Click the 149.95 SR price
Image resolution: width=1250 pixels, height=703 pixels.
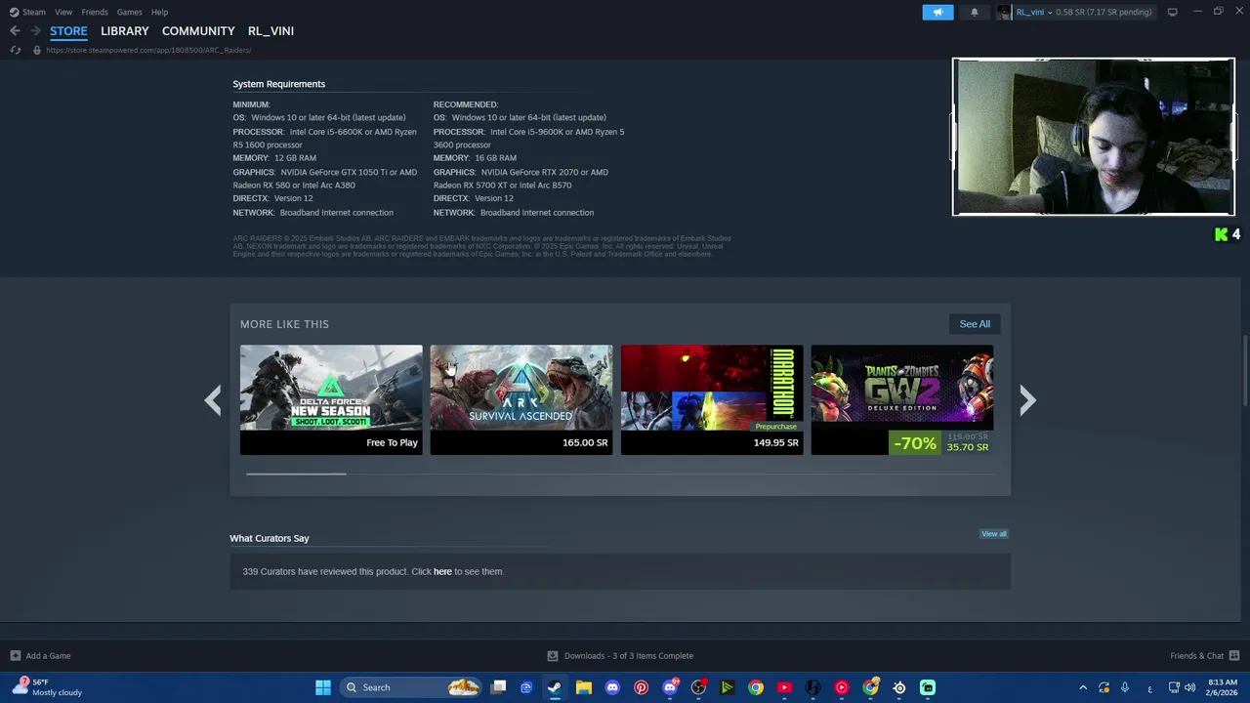coord(776,442)
